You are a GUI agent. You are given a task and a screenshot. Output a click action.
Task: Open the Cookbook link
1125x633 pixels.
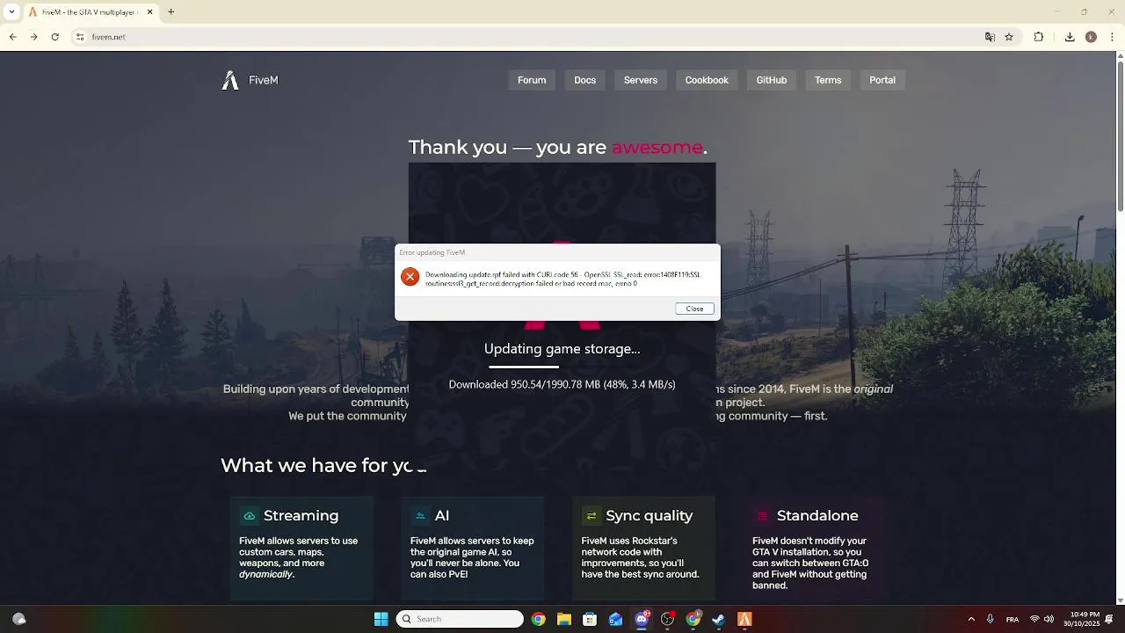707,80
